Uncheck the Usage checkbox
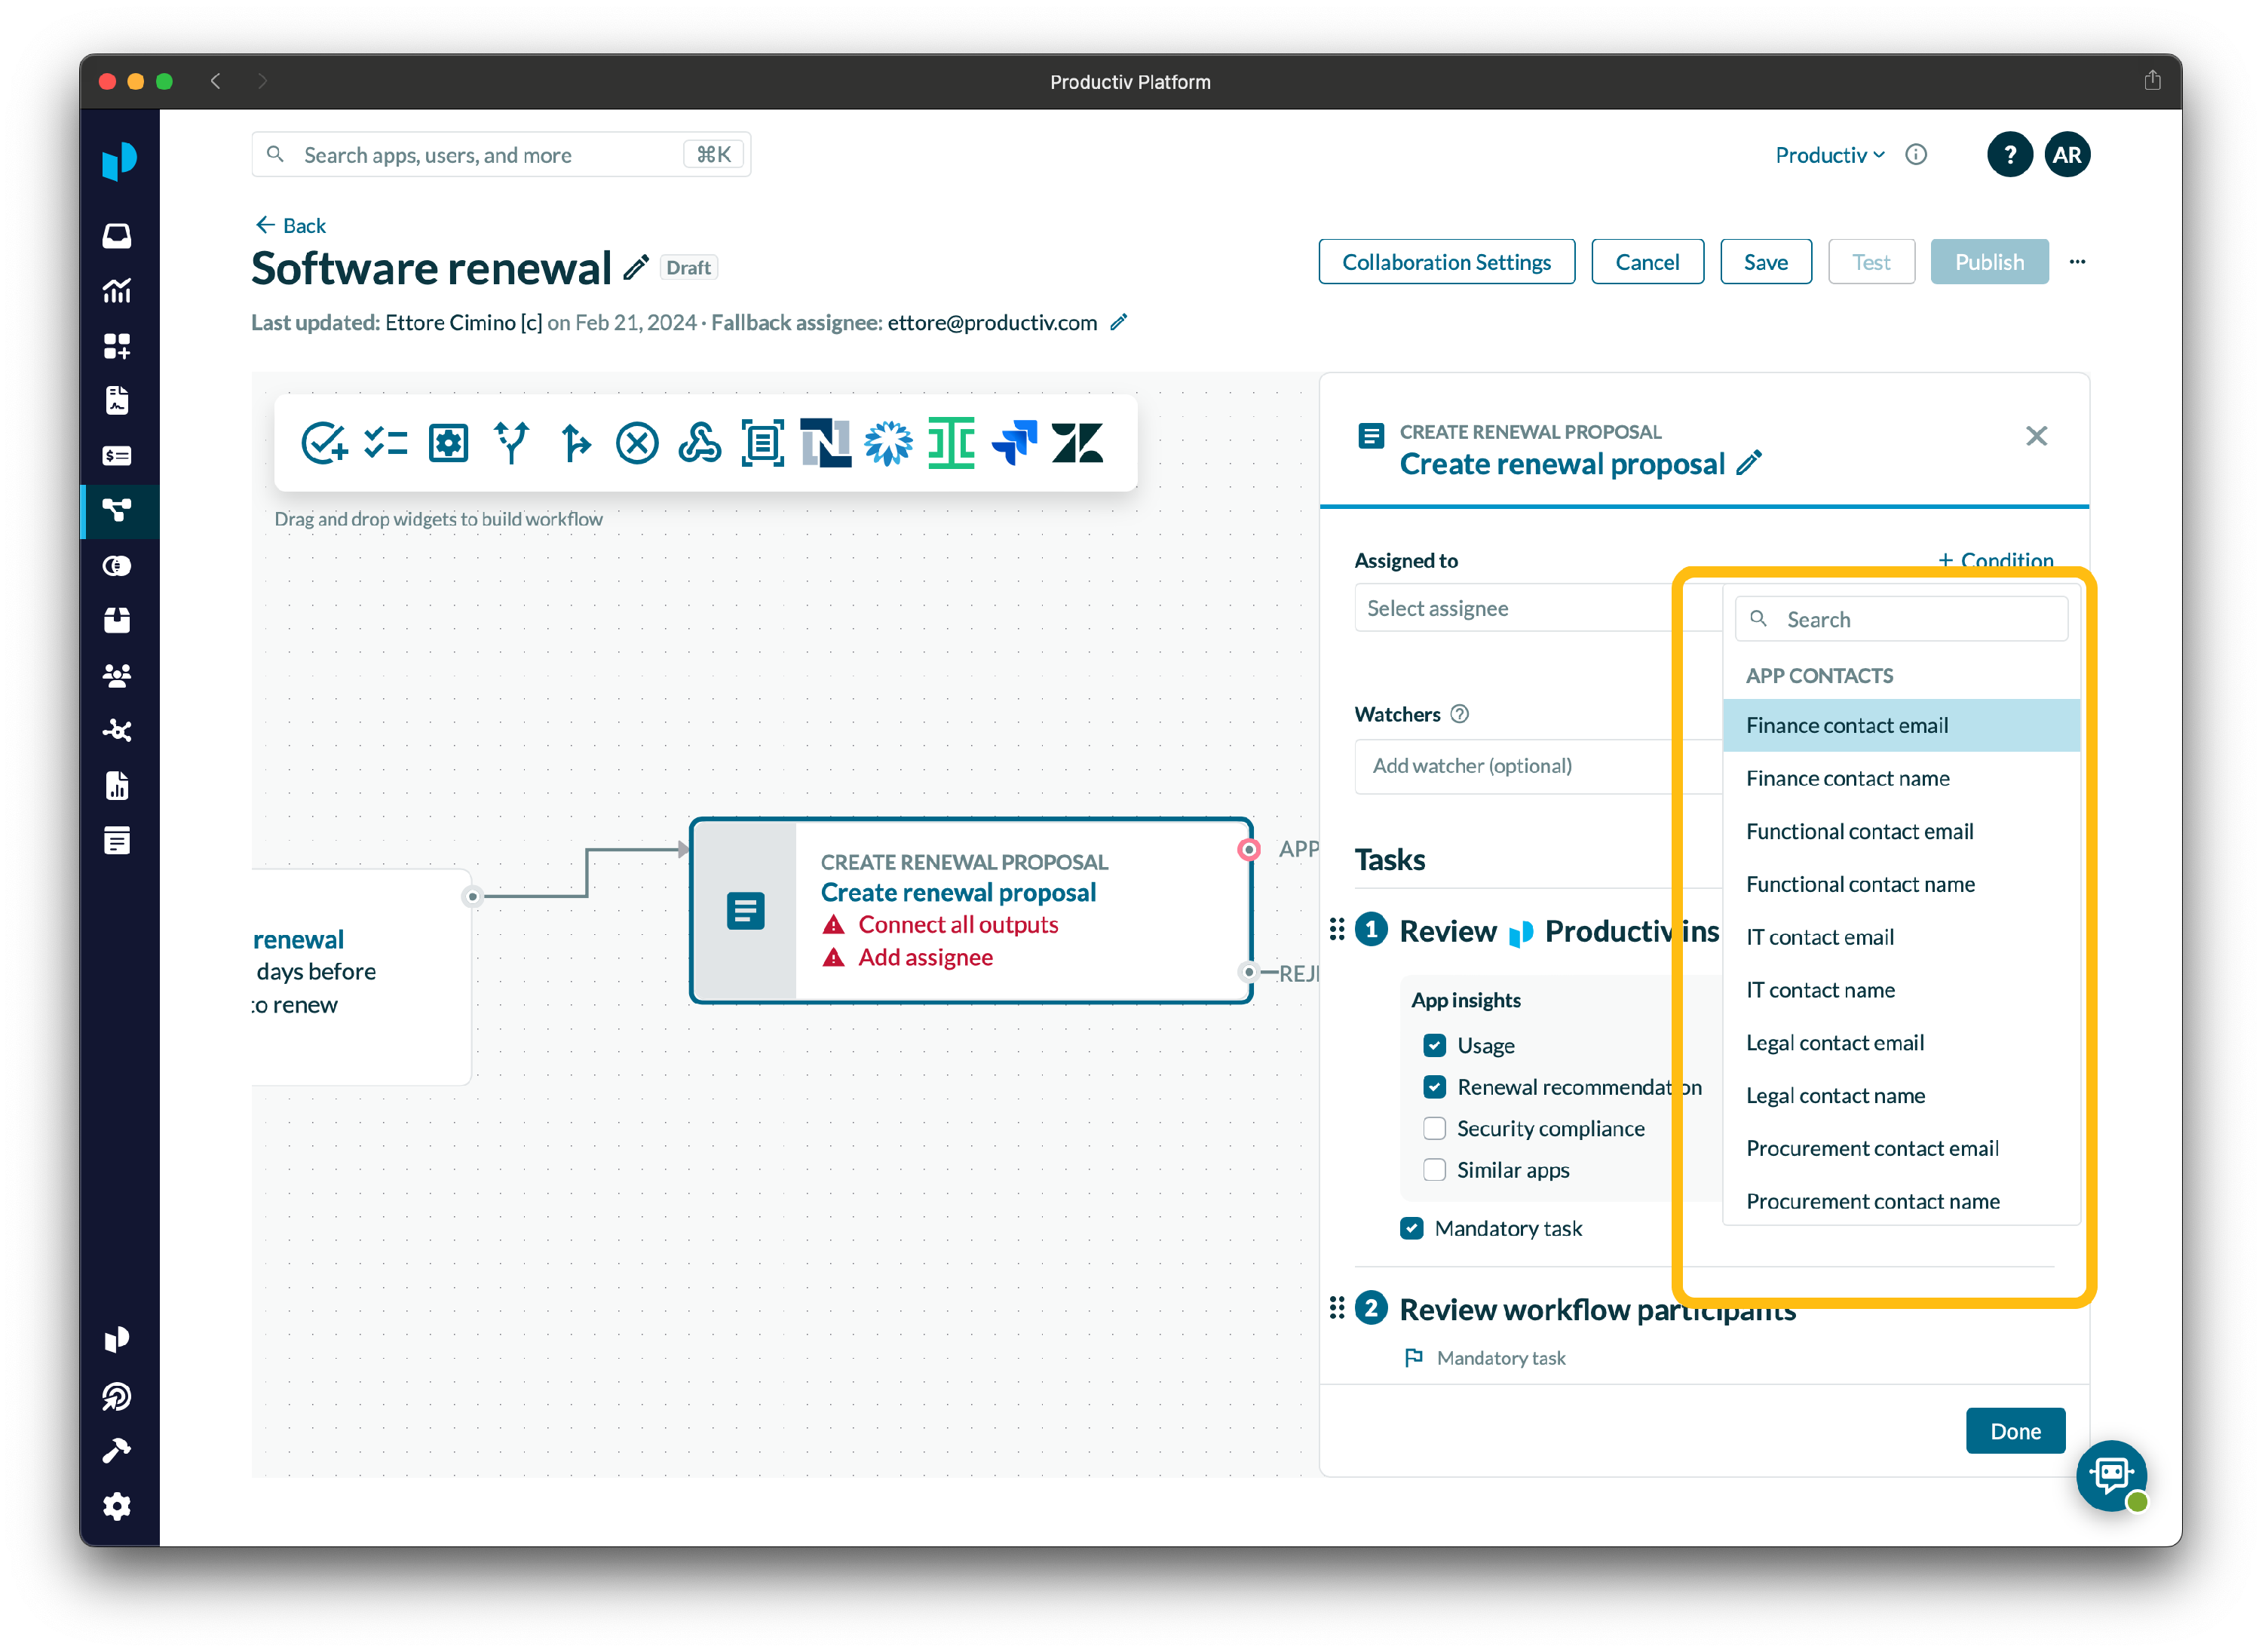This screenshot has width=2262, height=1652. [x=1435, y=1046]
